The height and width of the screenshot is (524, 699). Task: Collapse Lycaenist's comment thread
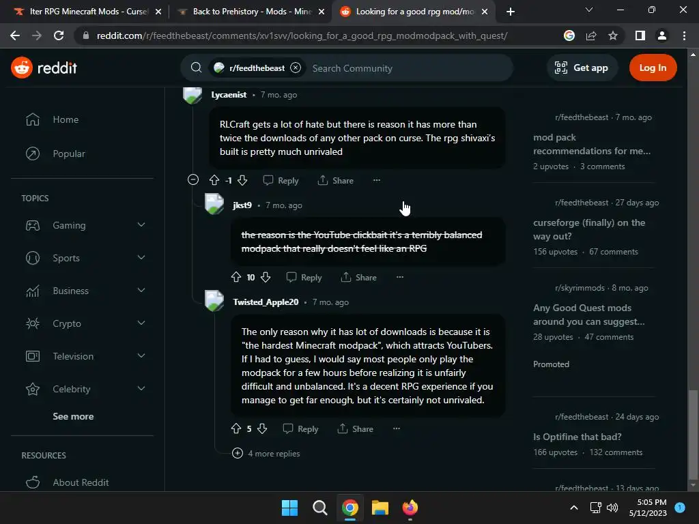[x=193, y=179]
